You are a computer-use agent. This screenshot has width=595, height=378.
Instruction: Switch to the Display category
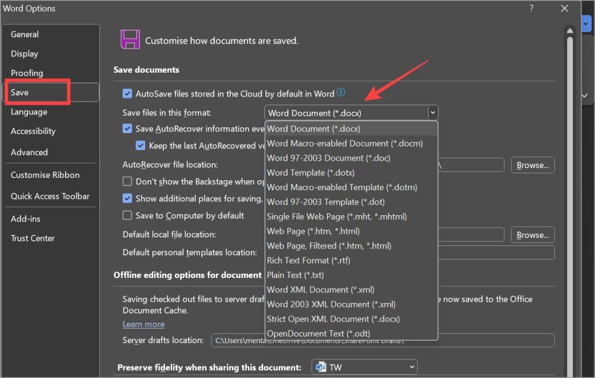(x=51, y=54)
